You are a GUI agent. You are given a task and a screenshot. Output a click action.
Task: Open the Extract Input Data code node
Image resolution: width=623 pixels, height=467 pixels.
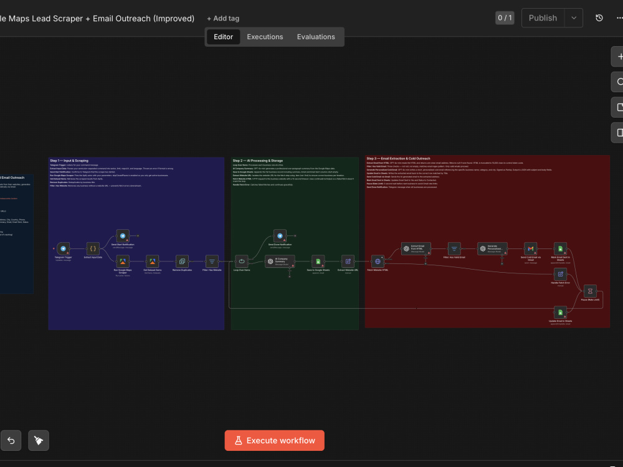(93, 248)
